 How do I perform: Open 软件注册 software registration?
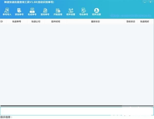[x=97, y=11]
